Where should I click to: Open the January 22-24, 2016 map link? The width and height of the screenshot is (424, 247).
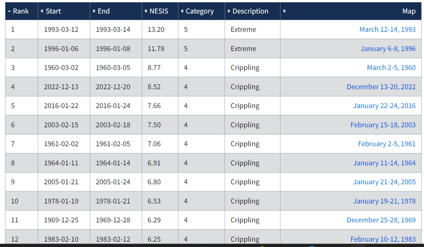[384, 106]
